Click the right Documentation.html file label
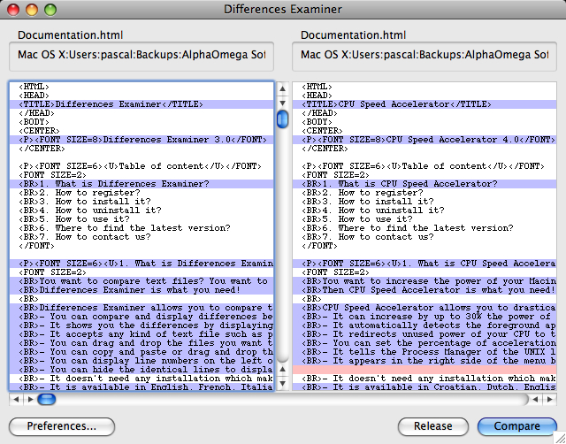 pyautogui.click(x=354, y=35)
